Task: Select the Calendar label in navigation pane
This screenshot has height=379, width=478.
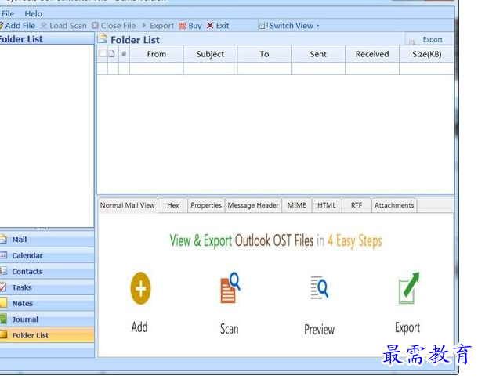Action: (x=27, y=255)
